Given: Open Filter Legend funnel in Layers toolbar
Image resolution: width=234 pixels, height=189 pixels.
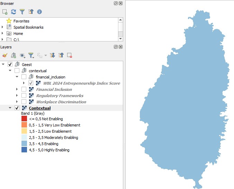Looking at the screenshot, I should 31,55.
